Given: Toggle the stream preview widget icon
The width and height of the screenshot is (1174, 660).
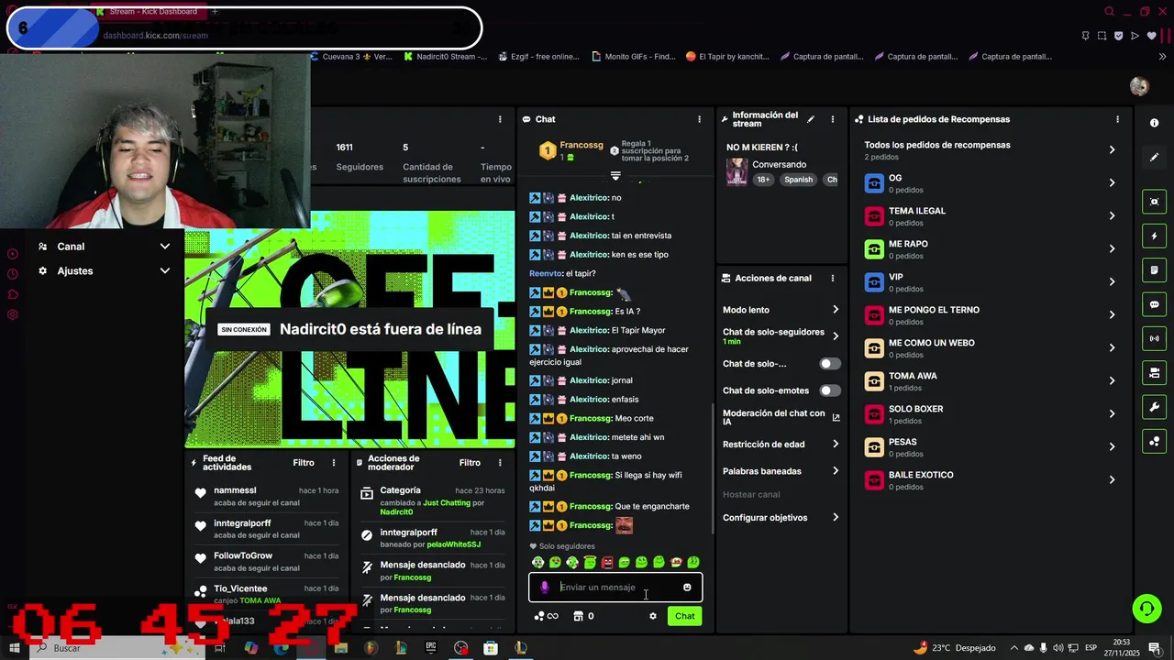Looking at the screenshot, I should (1154, 202).
